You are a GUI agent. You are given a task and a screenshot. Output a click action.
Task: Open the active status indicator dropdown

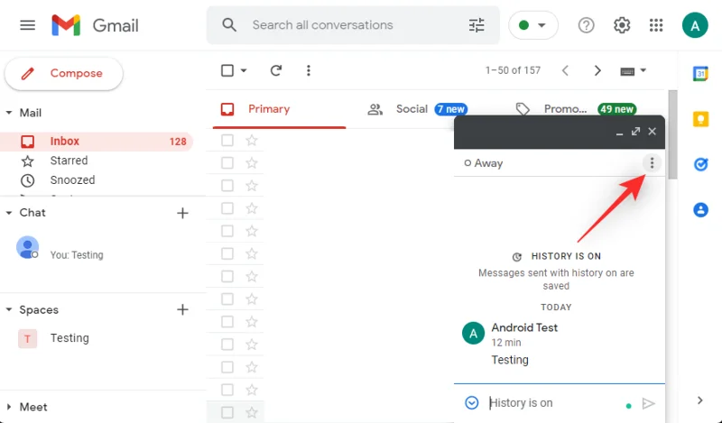532,25
